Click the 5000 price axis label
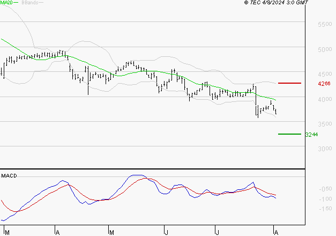The width and height of the screenshot is (336, 236). coord(325,49)
